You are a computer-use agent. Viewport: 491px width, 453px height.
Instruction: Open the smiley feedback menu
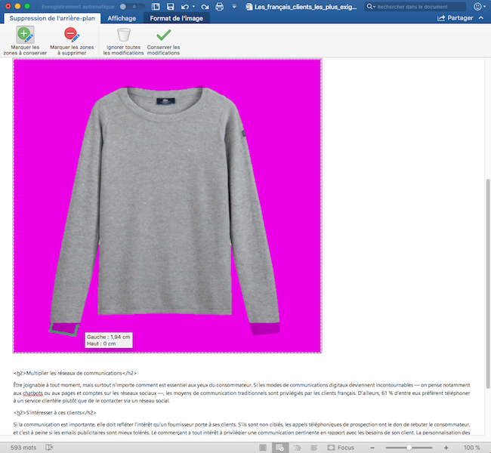click(479, 7)
